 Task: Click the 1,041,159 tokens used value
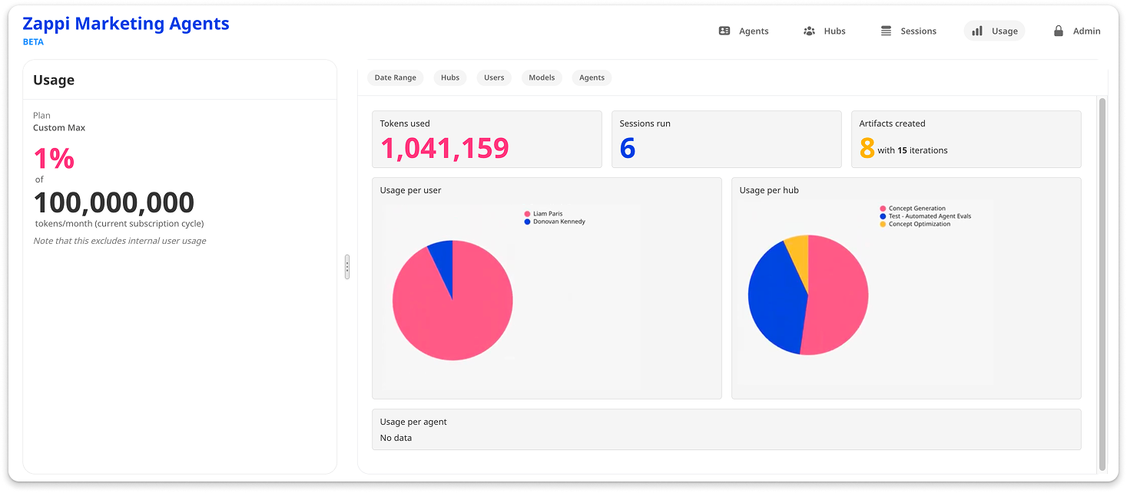click(445, 149)
